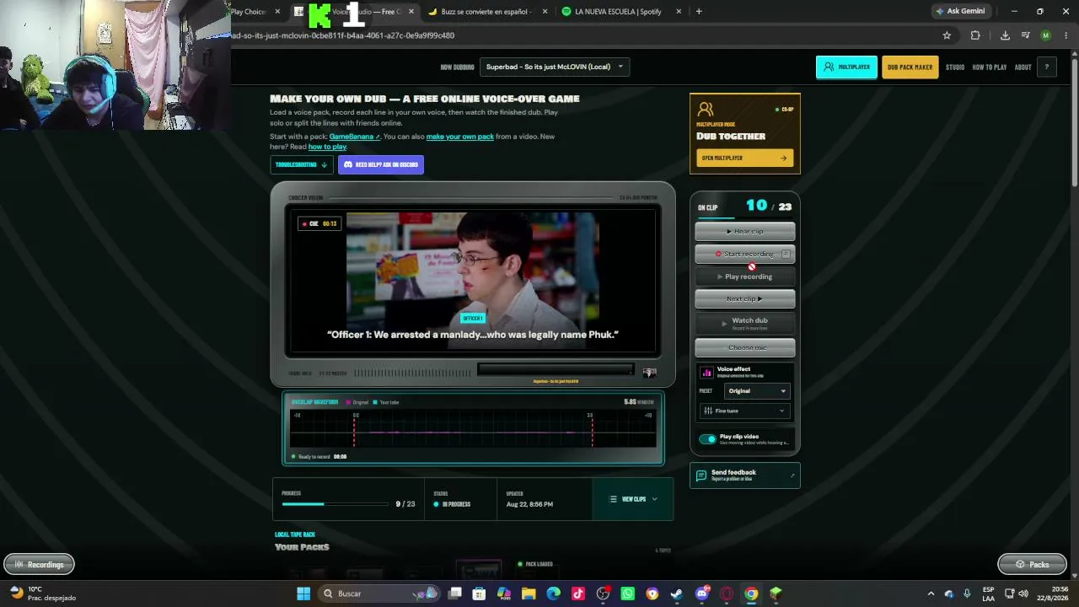This screenshot has height=607, width=1079.
Task: Click the Voice effect equalizer icon
Action: 707,372
